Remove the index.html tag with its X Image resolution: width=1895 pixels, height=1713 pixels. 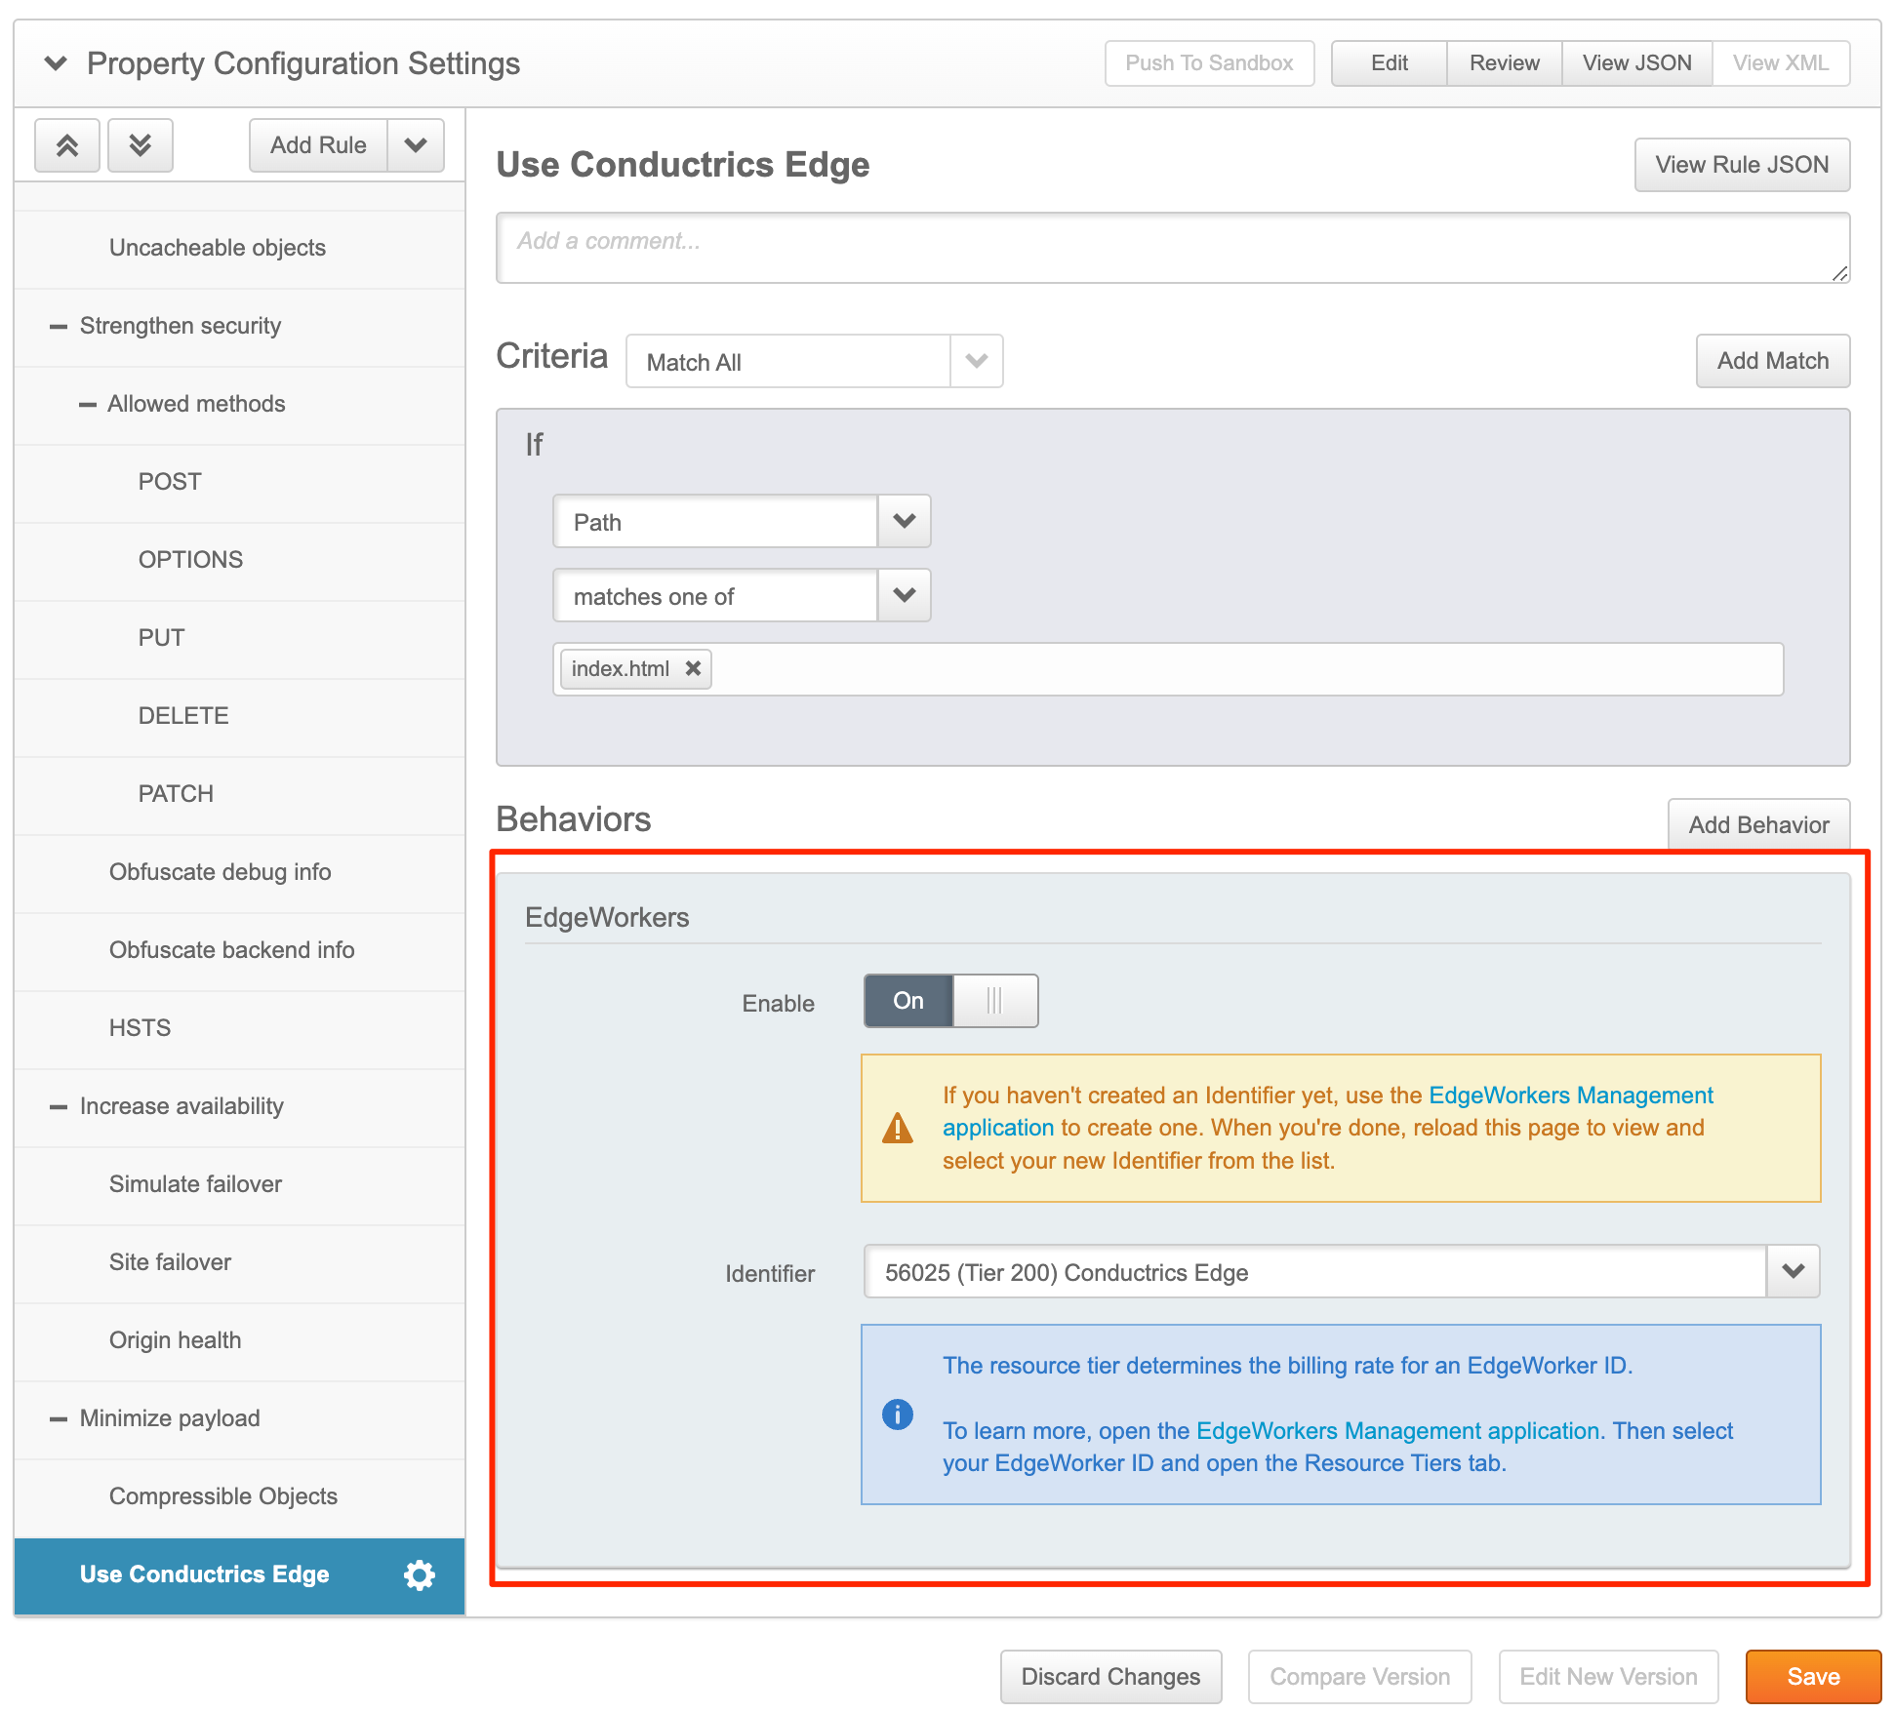(693, 668)
